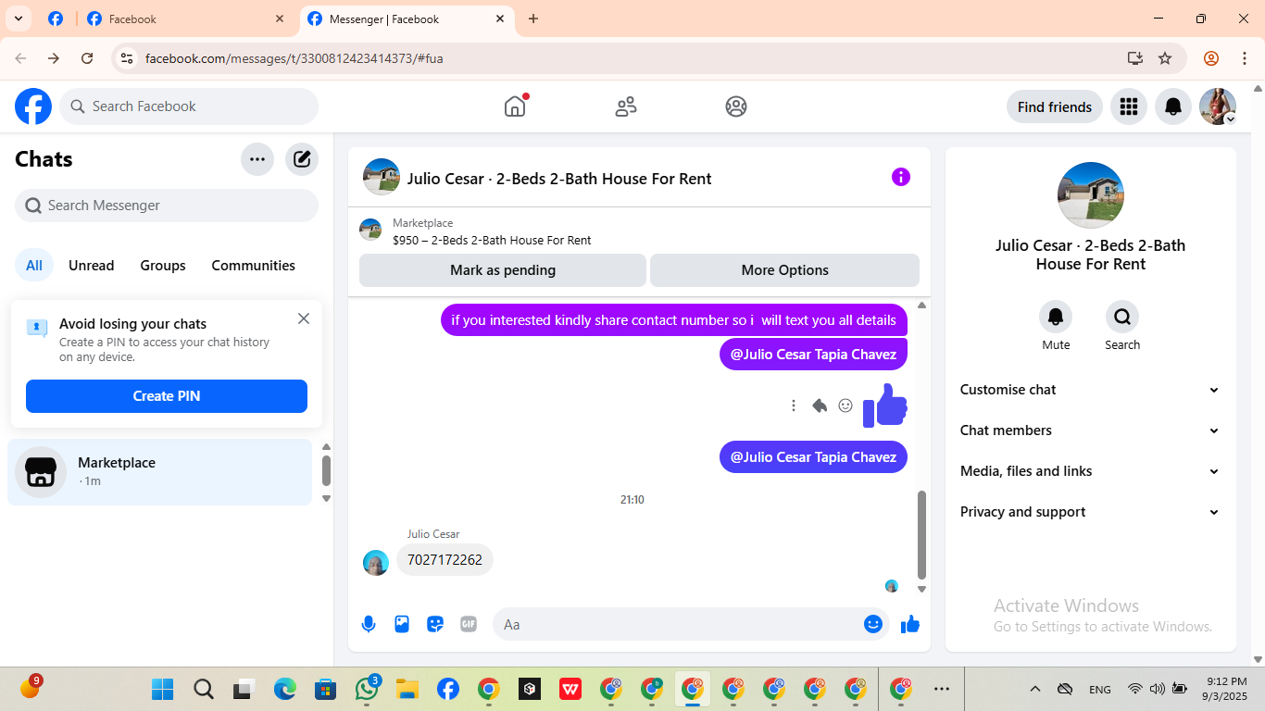This screenshot has height=711, width=1265.
Task: Open the Chats options three-dot button
Action: [257, 159]
